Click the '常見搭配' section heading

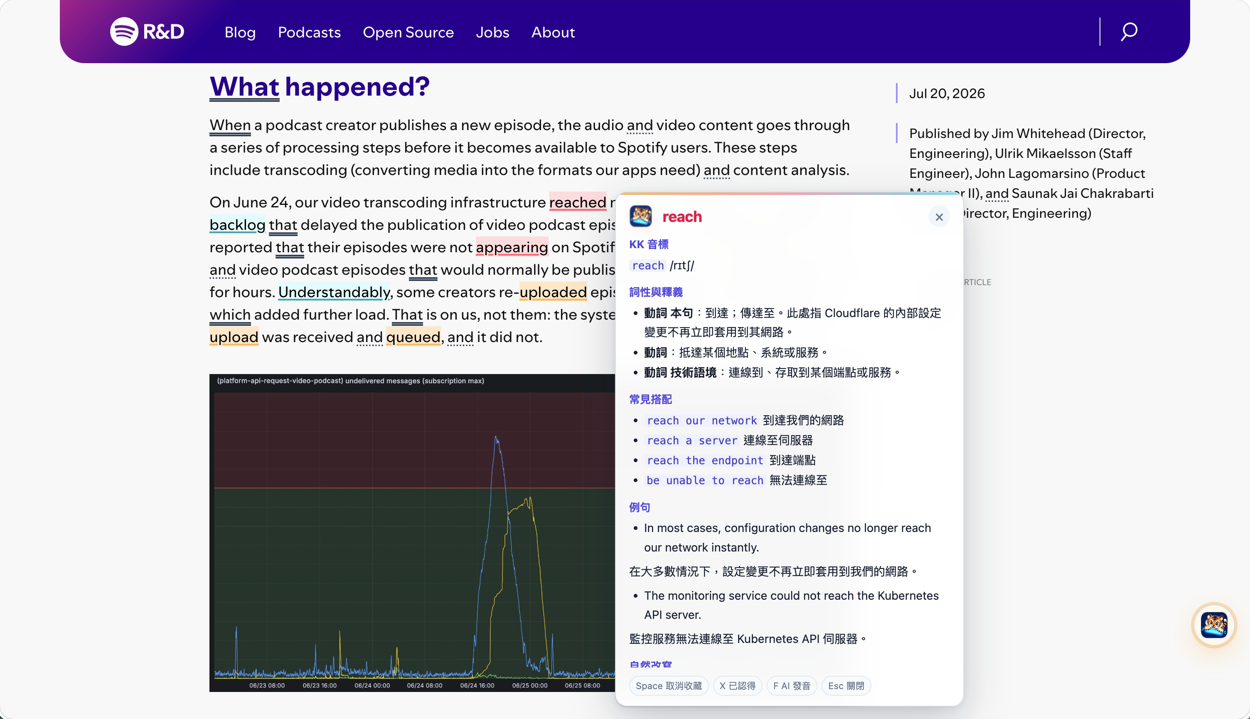650,399
